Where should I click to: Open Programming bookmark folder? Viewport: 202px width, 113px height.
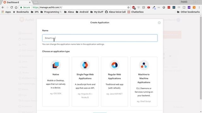pyautogui.click(x=51, y=12)
